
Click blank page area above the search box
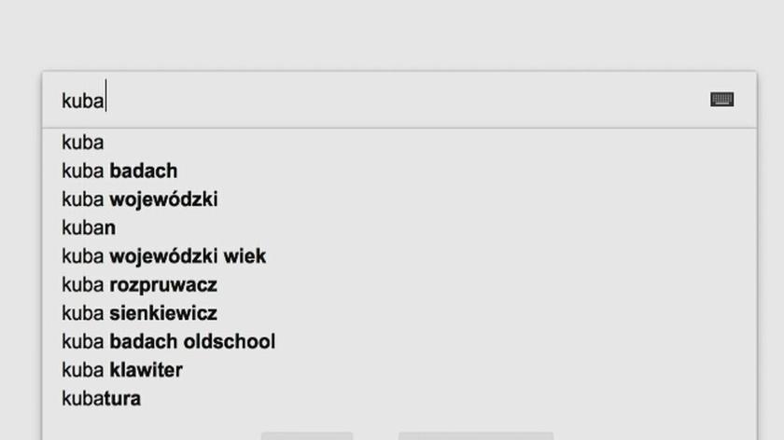tap(392, 33)
